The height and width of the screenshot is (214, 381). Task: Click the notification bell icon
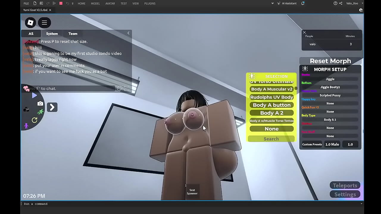(303, 3)
